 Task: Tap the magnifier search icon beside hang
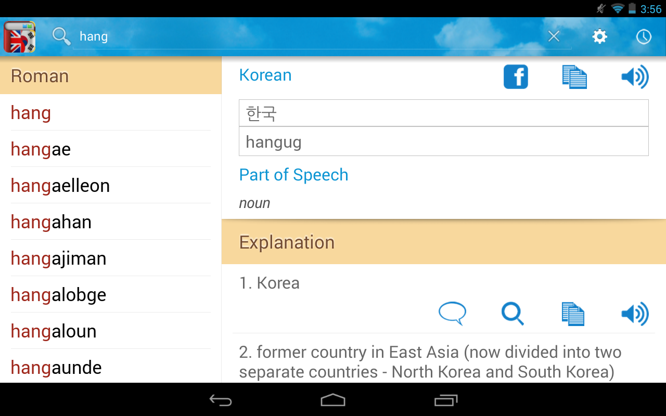pyautogui.click(x=61, y=36)
